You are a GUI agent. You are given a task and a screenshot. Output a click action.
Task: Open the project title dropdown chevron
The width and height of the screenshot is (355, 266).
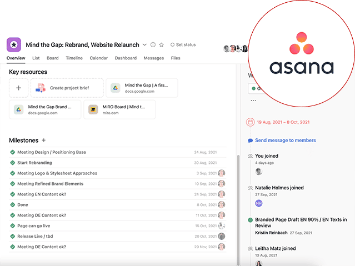(144, 45)
